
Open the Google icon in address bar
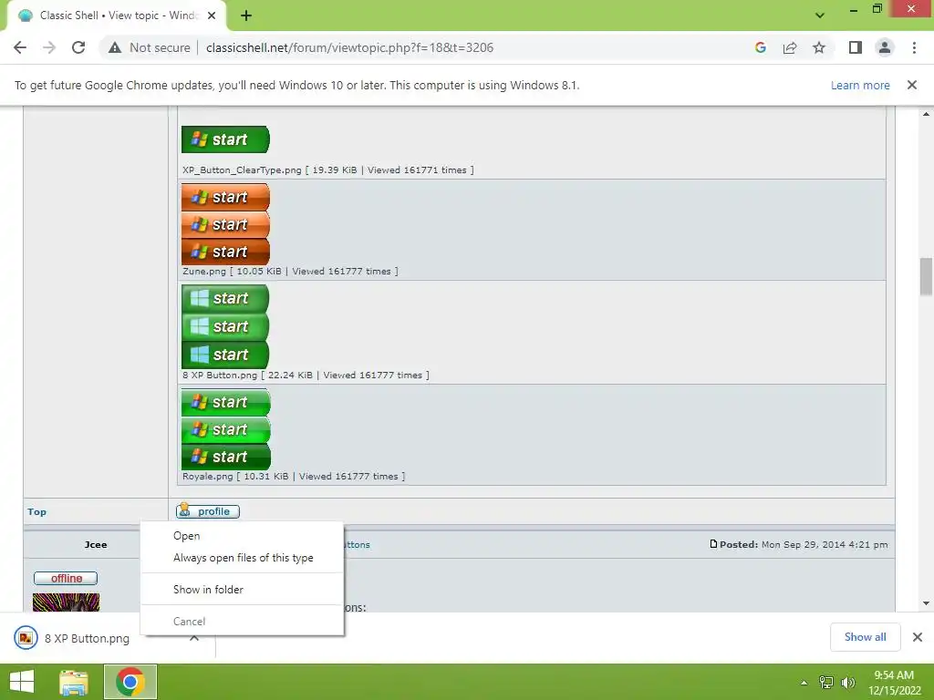[x=760, y=47]
